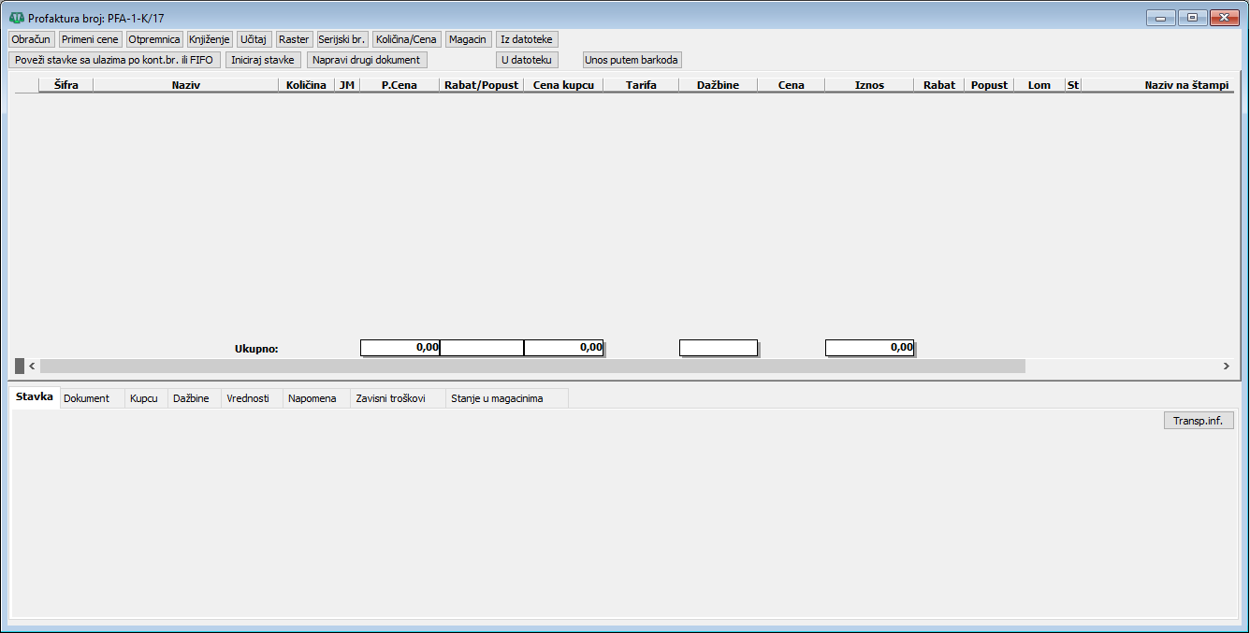Viewport: 1250px width, 633px height.
Task: Open the Kupcu tab
Action: (144, 398)
